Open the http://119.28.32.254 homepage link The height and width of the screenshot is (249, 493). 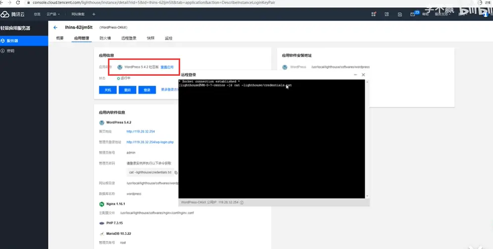(x=141, y=131)
